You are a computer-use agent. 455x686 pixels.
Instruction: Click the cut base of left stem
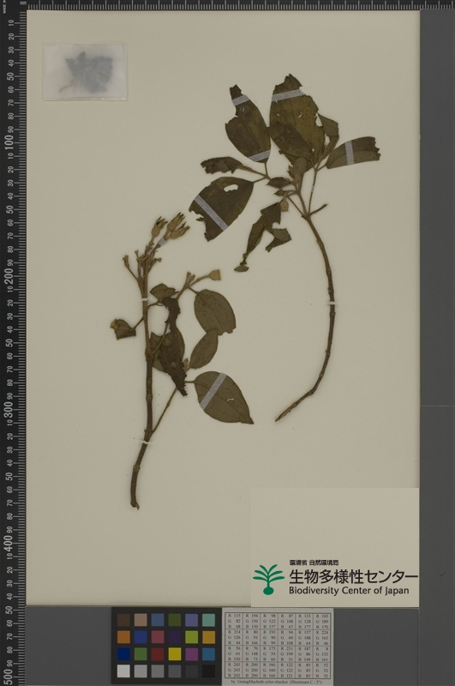[x=135, y=504]
